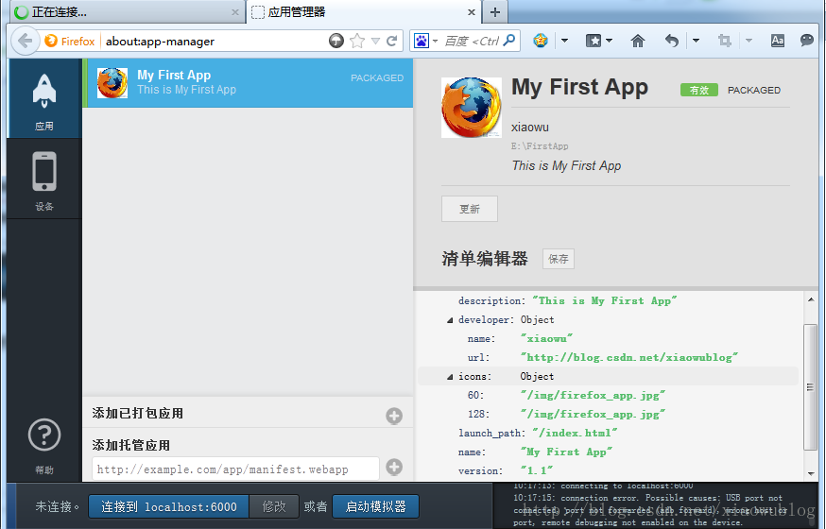Click the launch_path value "/index.html"
This screenshot has width=826, height=529.
575,433
